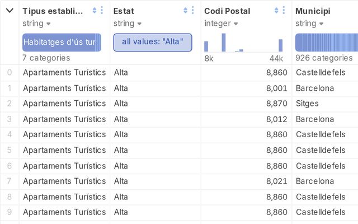Select the Municipi column header
Viewport: 358px width, 224px height.
[x=313, y=11]
